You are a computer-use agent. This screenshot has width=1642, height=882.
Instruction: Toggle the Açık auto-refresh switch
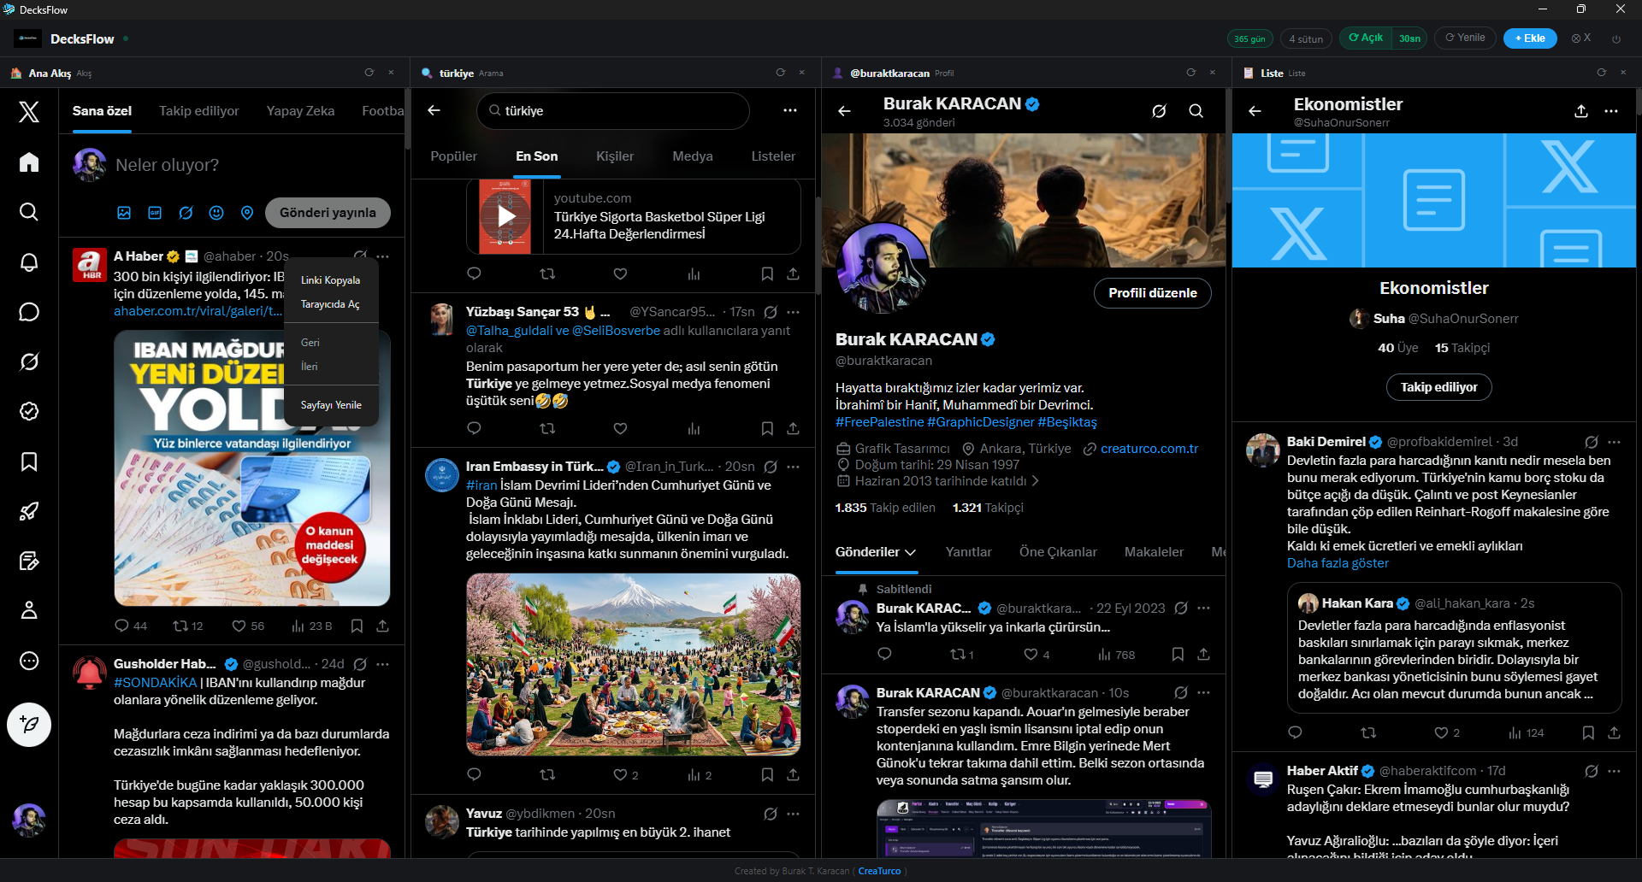click(x=1365, y=38)
